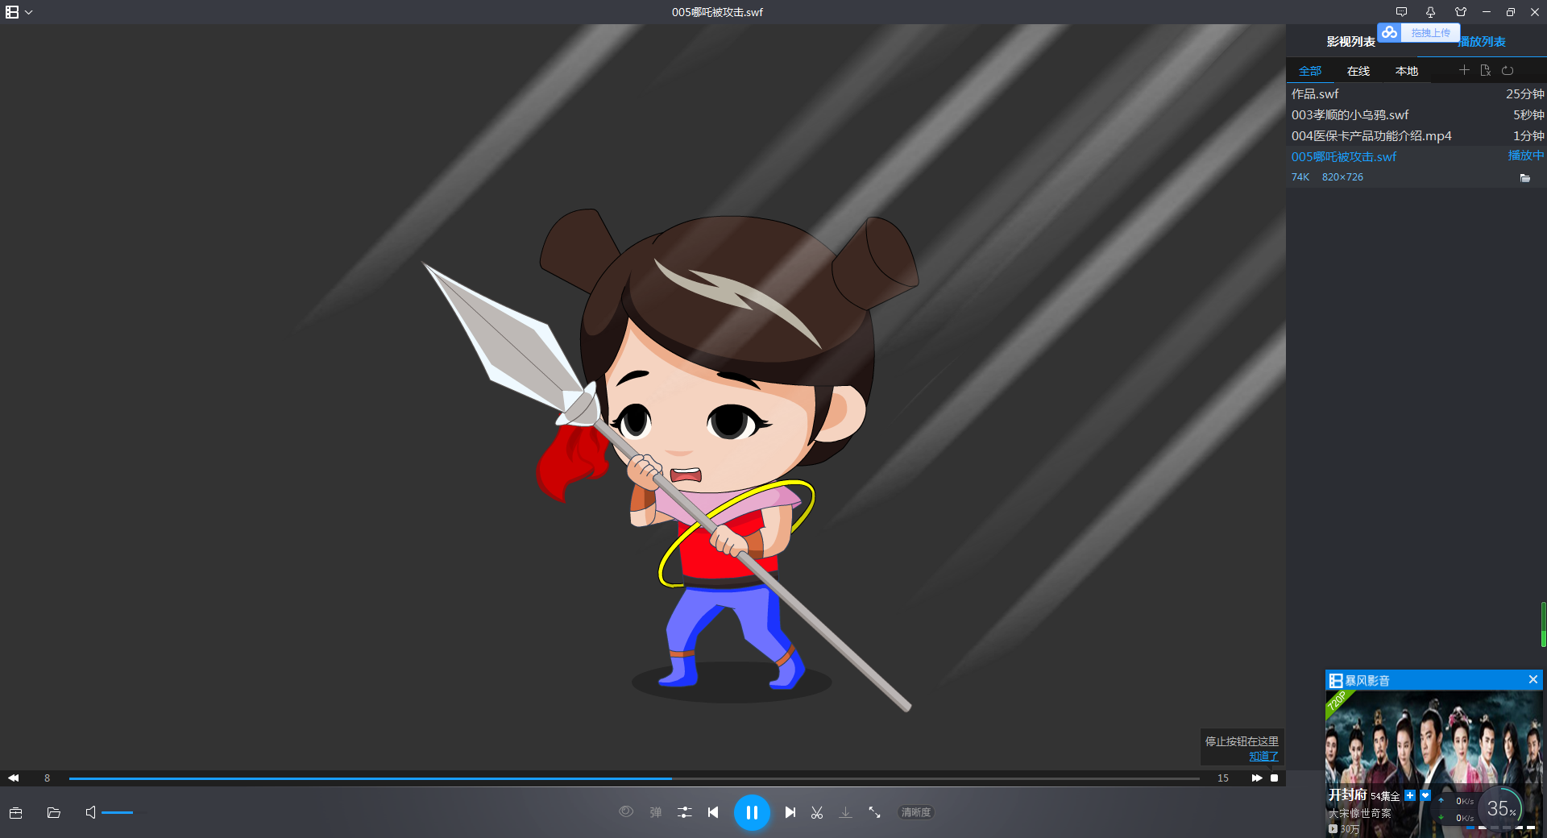1547x838 pixels.
Task: Pin the player window on top
Action: (1430, 12)
